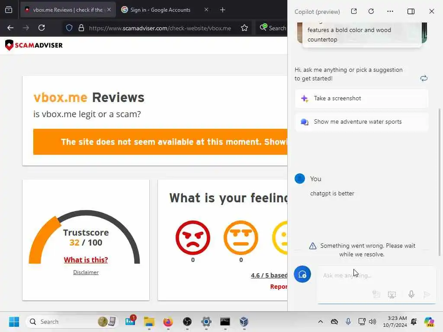Select the neutral yellow face rating

(280, 238)
